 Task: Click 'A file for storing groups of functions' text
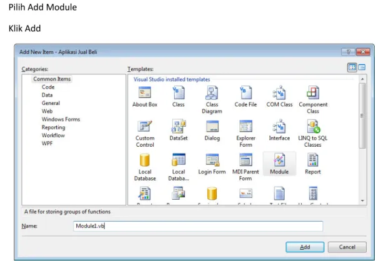67,212
